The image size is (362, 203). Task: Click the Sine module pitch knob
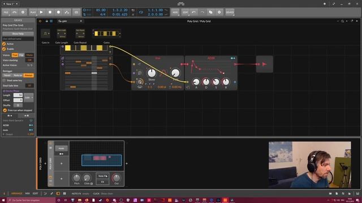coord(140,82)
